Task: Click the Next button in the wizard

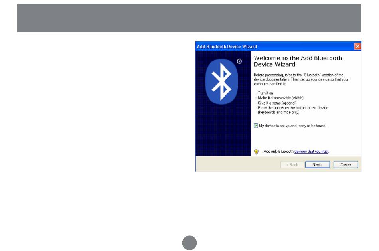Action: point(318,165)
